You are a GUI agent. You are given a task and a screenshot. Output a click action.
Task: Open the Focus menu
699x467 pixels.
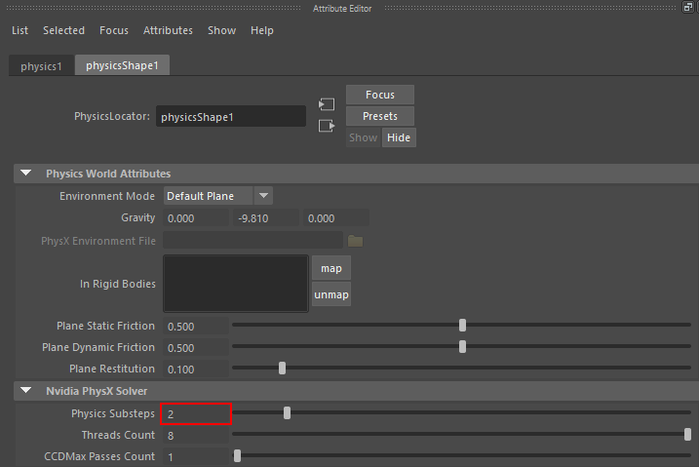114,30
